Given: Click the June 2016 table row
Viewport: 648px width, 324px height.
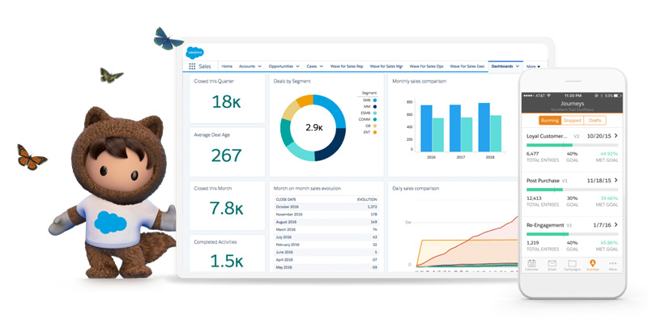Looking at the screenshot, I should (x=326, y=252).
